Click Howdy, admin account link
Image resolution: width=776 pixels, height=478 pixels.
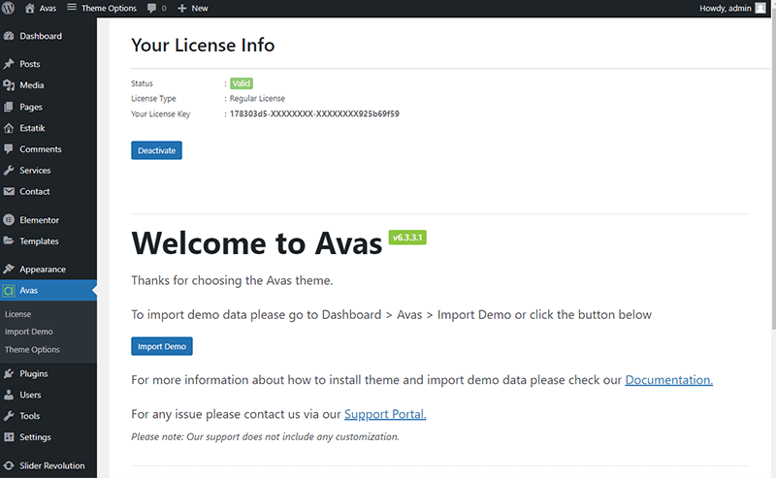pyautogui.click(x=725, y=9)
